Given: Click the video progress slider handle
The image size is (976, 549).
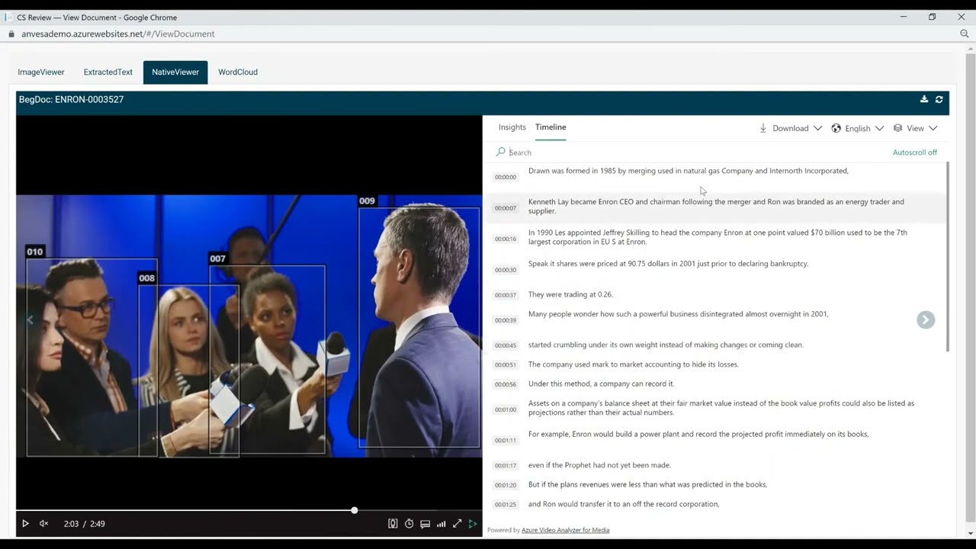Looking at the screenshot, I should [354, 510].
